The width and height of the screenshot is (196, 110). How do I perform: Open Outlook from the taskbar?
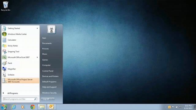(x=51, y=107)
